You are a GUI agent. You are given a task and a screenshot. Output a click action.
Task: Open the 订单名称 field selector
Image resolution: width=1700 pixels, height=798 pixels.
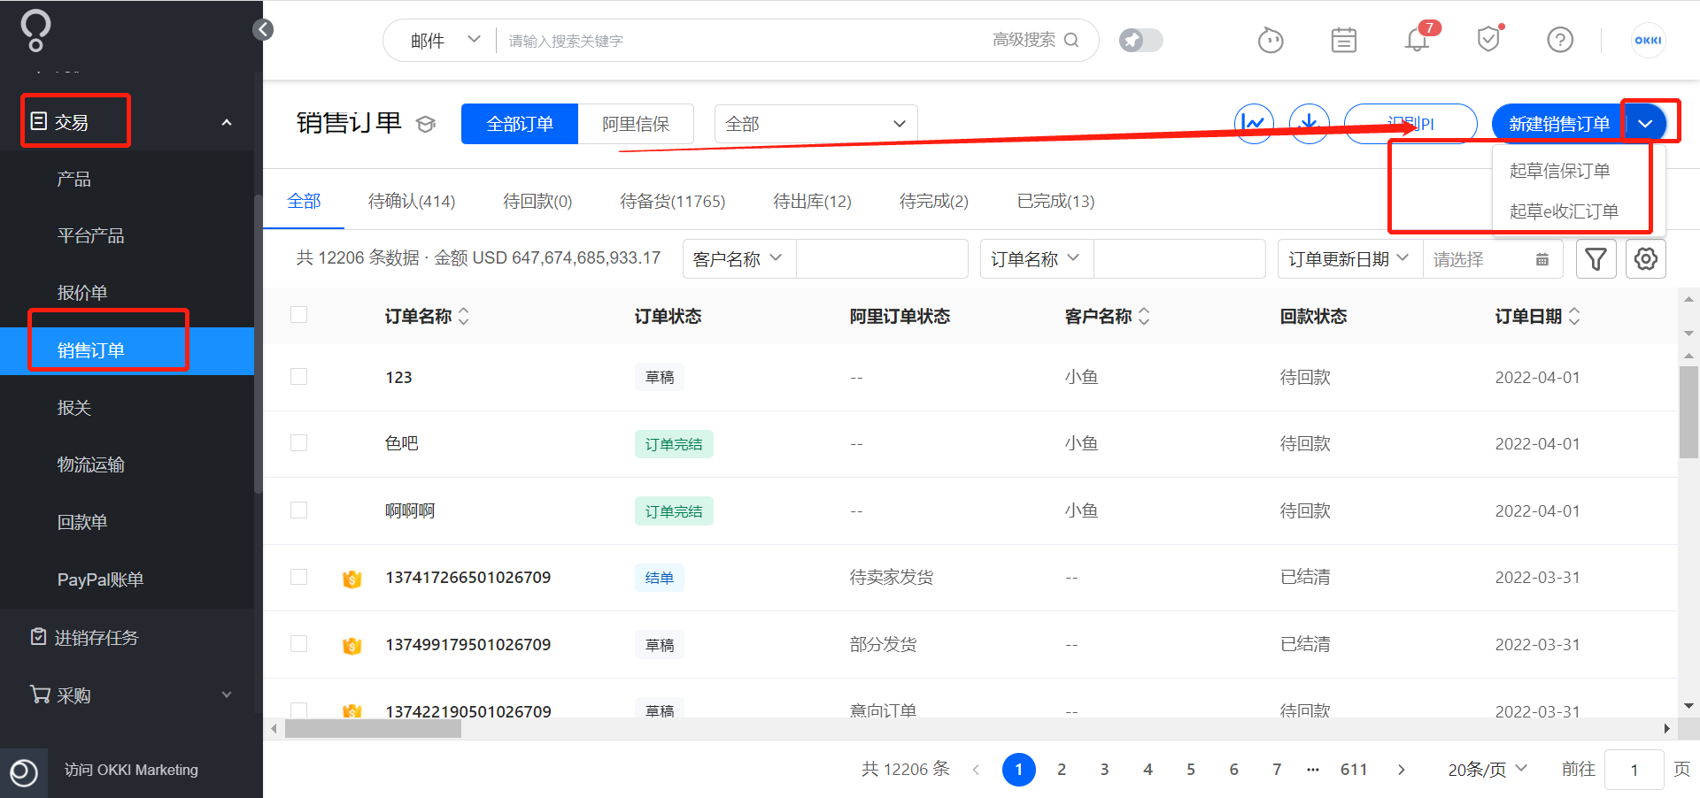[x=1037, y=259]
